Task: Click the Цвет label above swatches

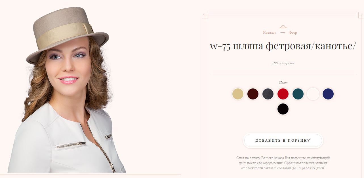Action: (283, 83)
